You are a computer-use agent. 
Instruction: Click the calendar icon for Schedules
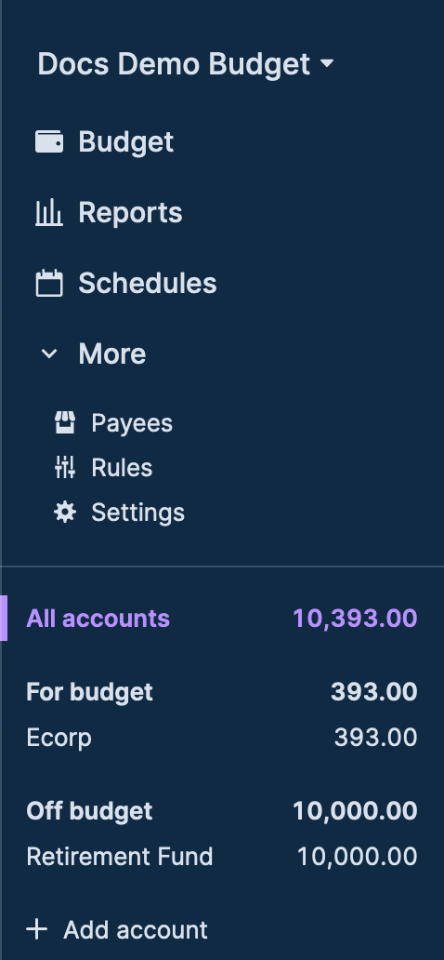coord(49,284)
